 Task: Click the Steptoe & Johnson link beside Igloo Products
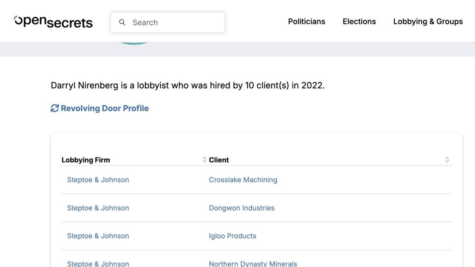(x=98, y=236)
